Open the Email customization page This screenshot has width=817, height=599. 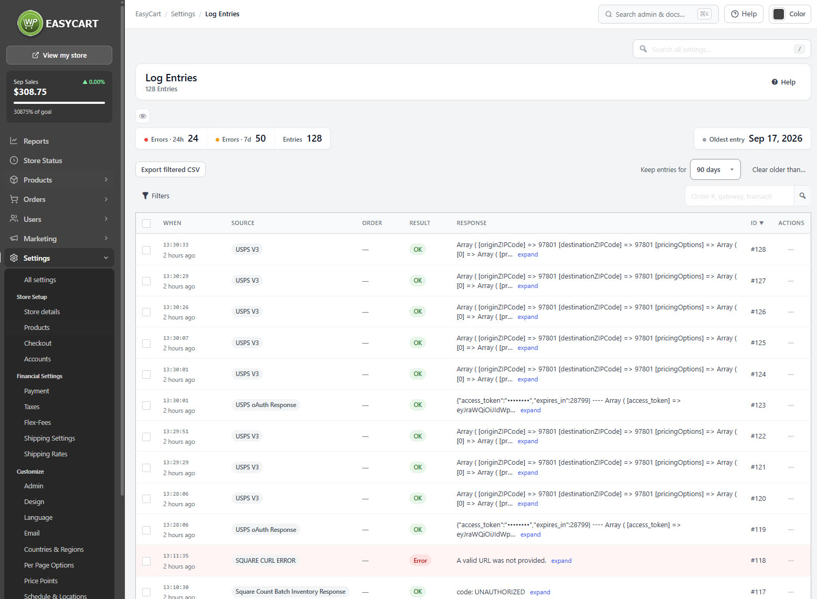(x=32, y=533)
